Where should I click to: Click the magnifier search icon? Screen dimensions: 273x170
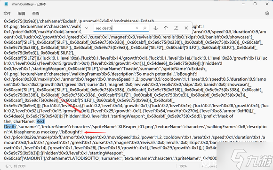tap(145, 28)
